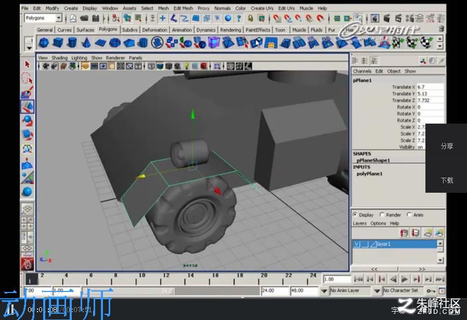Select the Lasso tool
Screen dimensions: 467x320
28,78
